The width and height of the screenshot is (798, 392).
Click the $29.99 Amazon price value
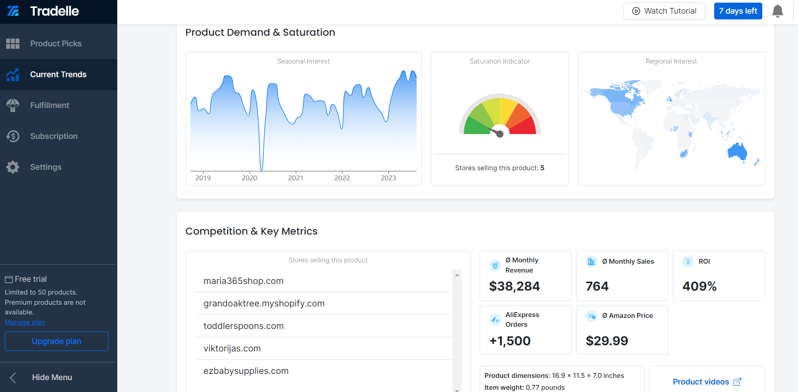[x=607, y=341]
